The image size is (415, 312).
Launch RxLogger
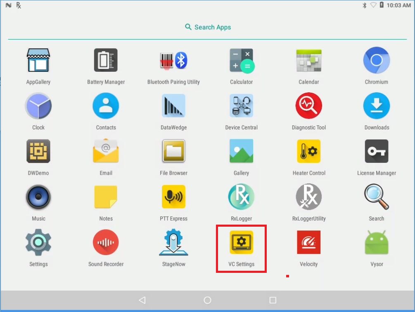pyautogui.click(x=242, y=197)
